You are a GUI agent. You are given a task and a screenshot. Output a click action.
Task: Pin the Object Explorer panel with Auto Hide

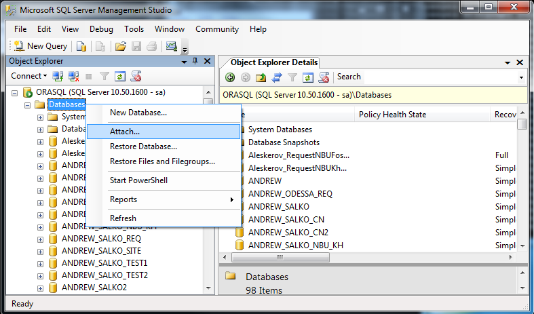pyautogui.click(x=195, y=61)
